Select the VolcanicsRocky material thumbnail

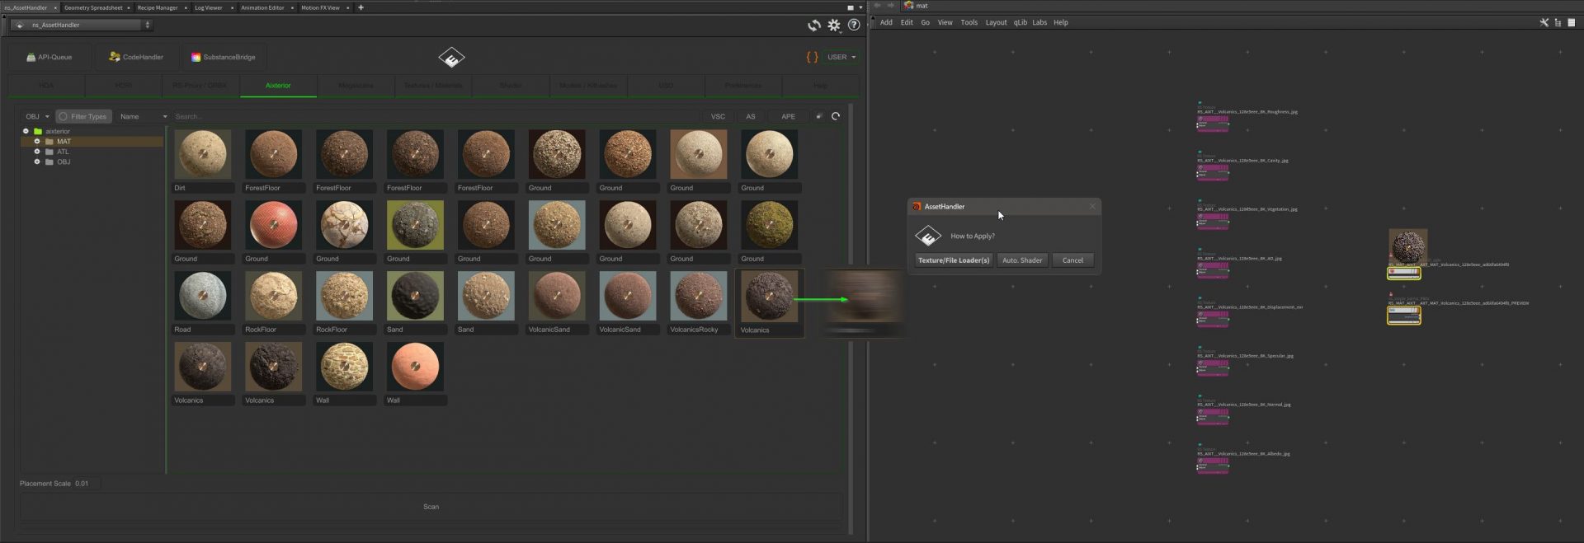pos(698,297)
